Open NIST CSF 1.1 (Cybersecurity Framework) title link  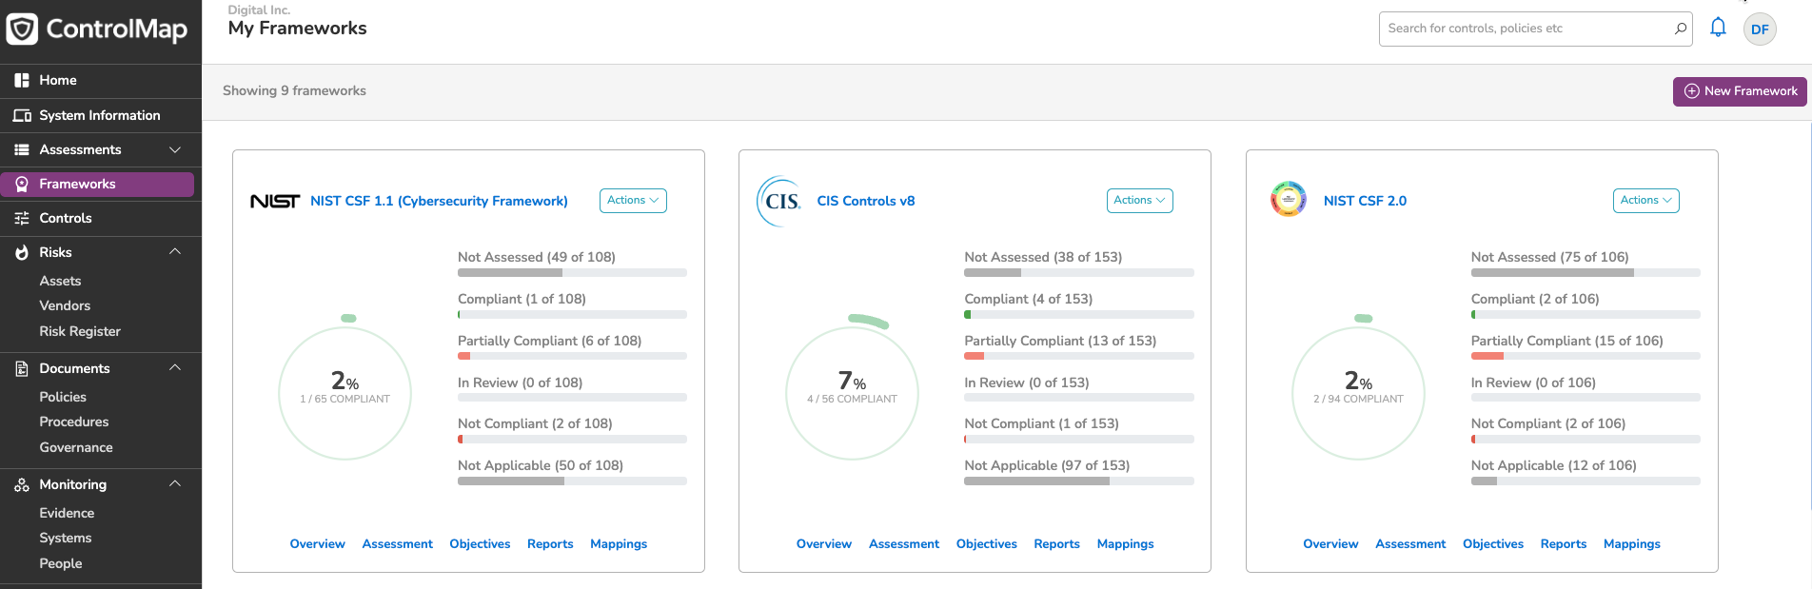439,201
